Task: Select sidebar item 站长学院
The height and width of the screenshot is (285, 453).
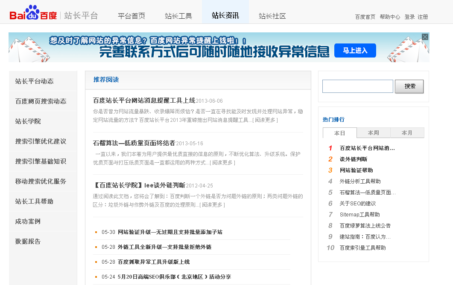Action: [x=43, y=121]
